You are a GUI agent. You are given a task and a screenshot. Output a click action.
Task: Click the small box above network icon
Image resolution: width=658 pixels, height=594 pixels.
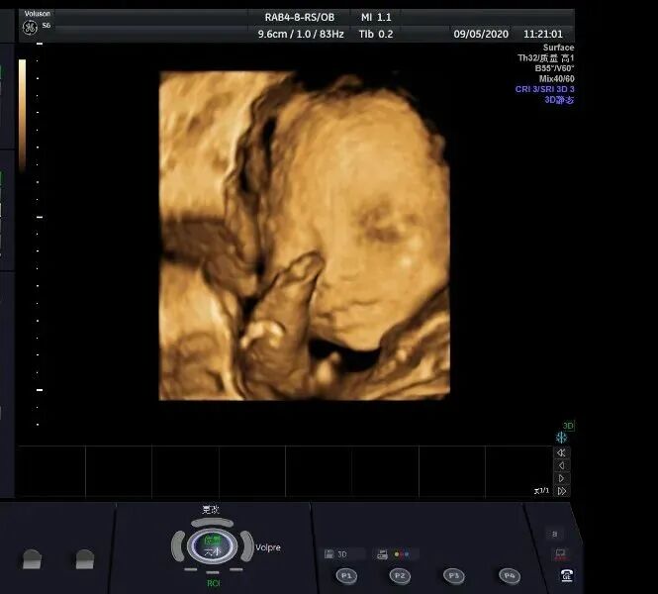(555, 534)
